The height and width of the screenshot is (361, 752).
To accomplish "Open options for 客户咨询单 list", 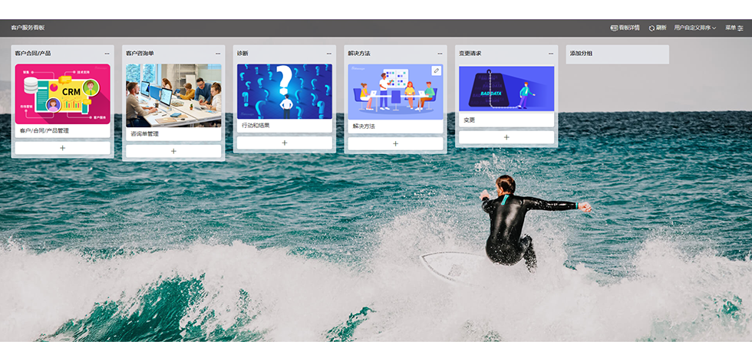I will pyautogui.click(x=218, y=54).
